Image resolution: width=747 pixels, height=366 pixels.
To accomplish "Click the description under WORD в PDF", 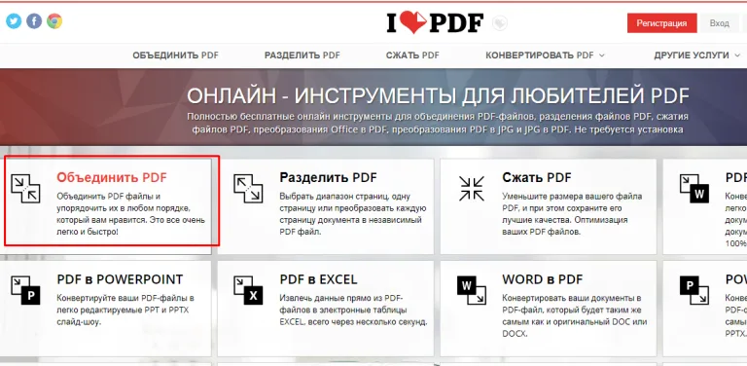I will [x=575, y=316].
